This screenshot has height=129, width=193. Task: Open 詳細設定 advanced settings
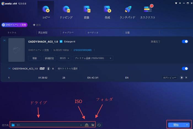pyautogui.click(x=49, y=58)
